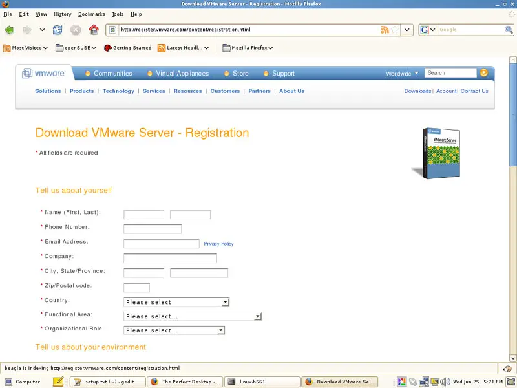Click the Stop loading icon
517x388 pixels.
click(x=76, y=30)
